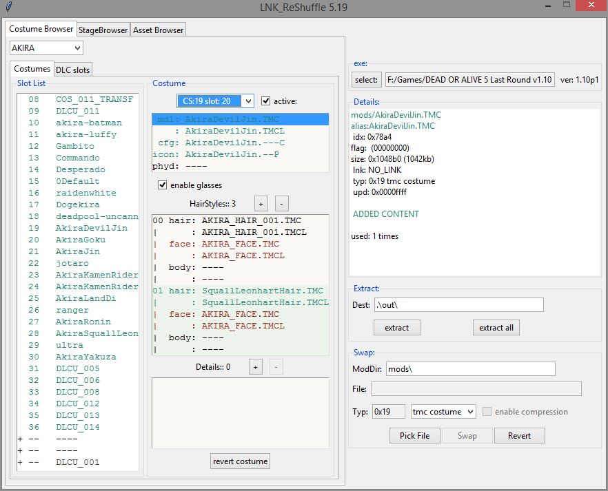Select the 01 hair: SquallLeonhartHair.TMC row

[241, 291]
